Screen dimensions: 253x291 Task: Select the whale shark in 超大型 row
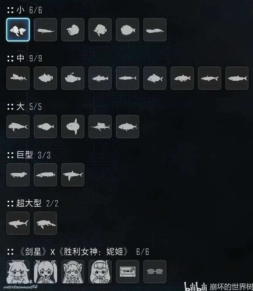[18, 223]
